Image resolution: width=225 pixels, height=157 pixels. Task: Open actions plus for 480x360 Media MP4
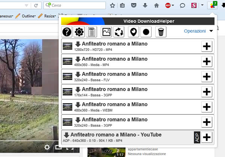pos(207,61)
